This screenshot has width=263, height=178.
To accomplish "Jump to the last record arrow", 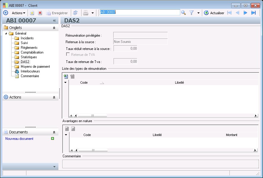I will (253, 13).
